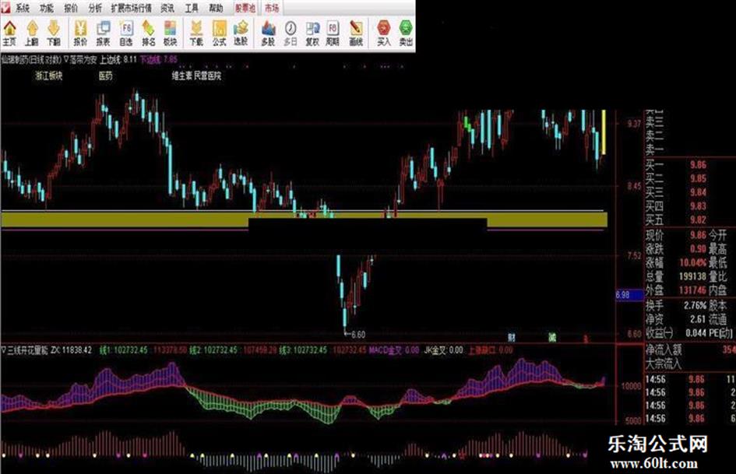
Task: Open the 帮助 menu
Action: [x=216, y=8]
